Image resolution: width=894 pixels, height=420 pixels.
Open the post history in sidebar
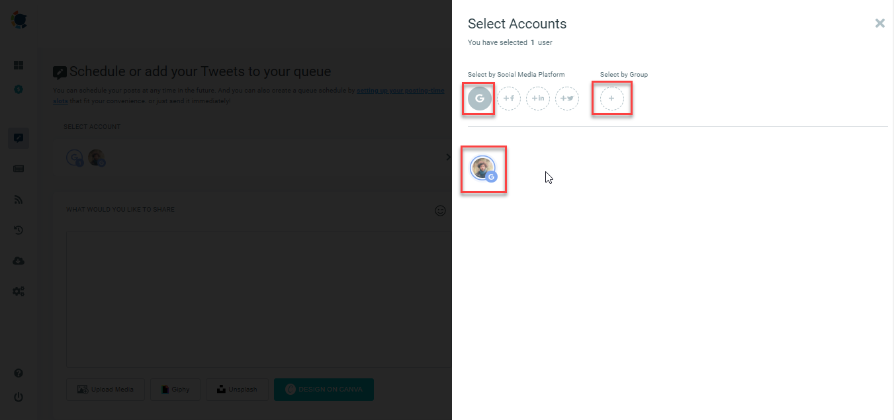19,230
